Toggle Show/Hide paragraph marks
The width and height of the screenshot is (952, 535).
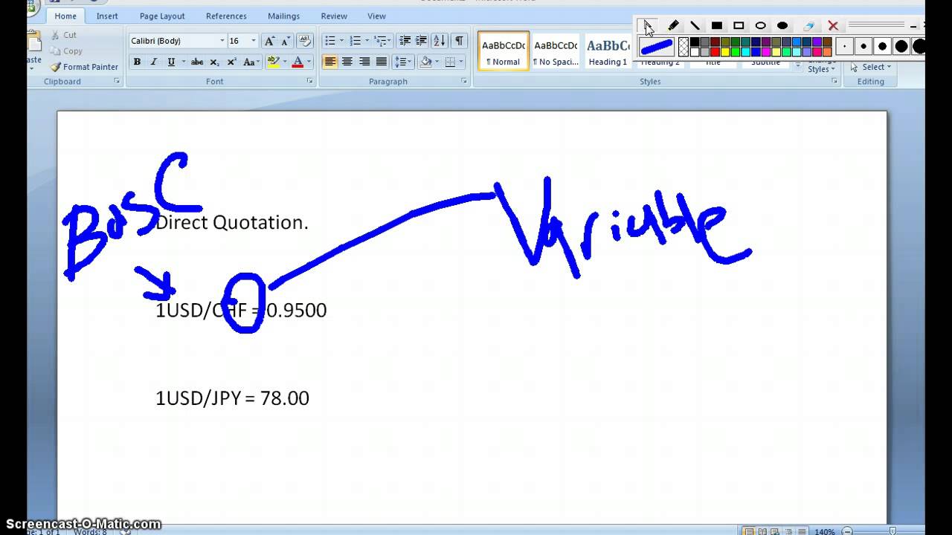pos(459,41)
